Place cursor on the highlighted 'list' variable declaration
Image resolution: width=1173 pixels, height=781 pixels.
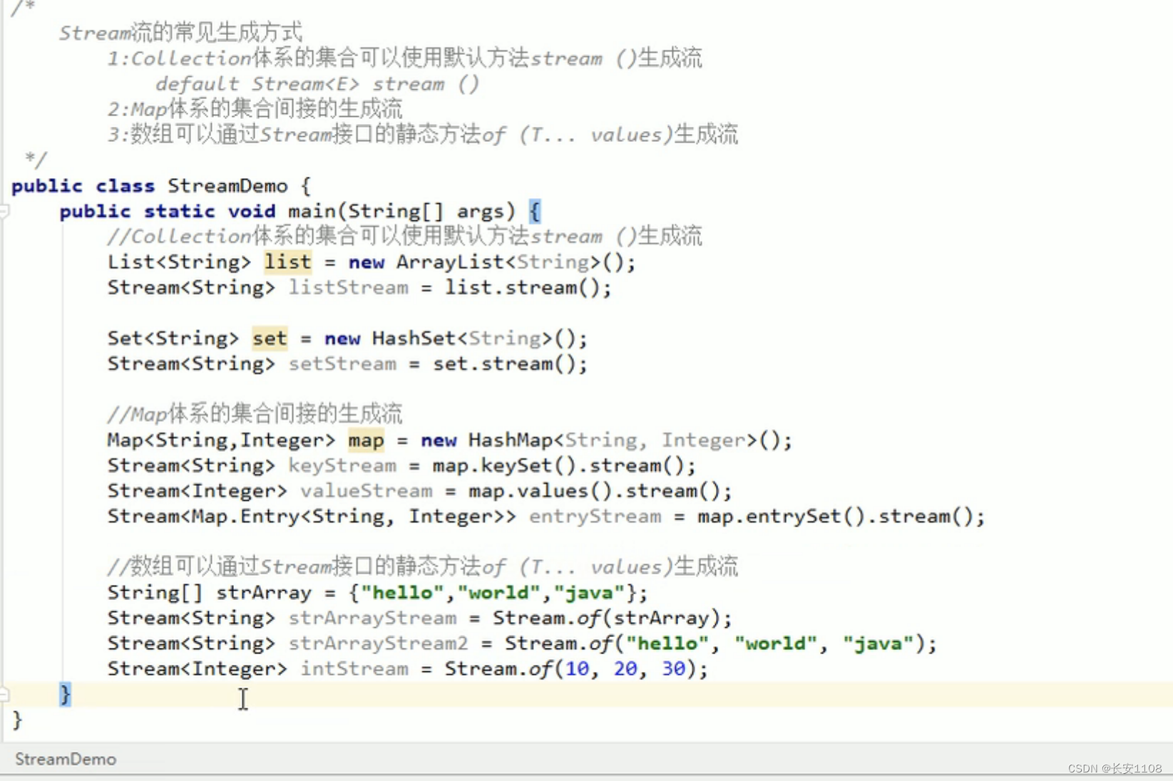click(x=287, y=262)
